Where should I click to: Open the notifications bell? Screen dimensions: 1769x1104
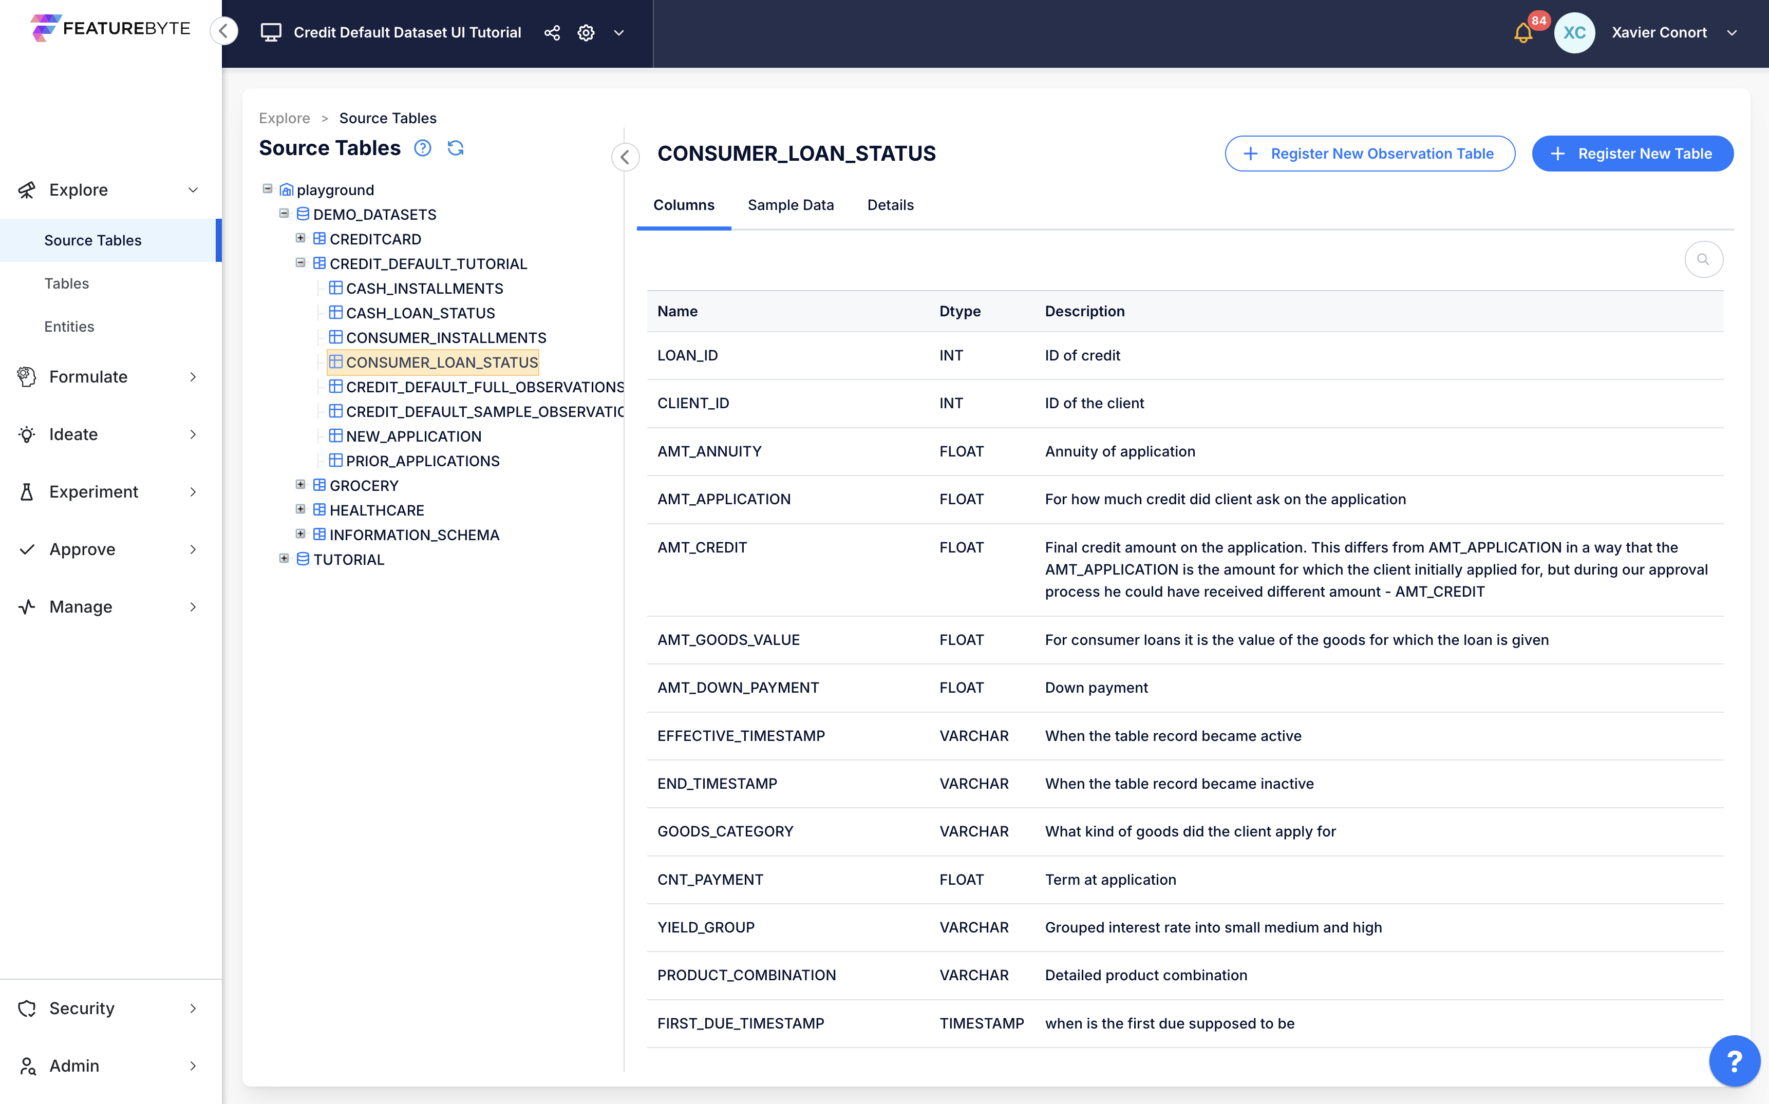click(x=1523, y=33)
